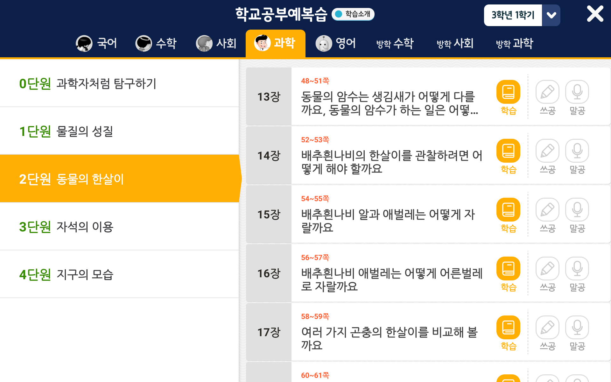This screenshot has height=382, width=611.
Task: Switch to the 국어 subject tab
Action: [96, 43]
